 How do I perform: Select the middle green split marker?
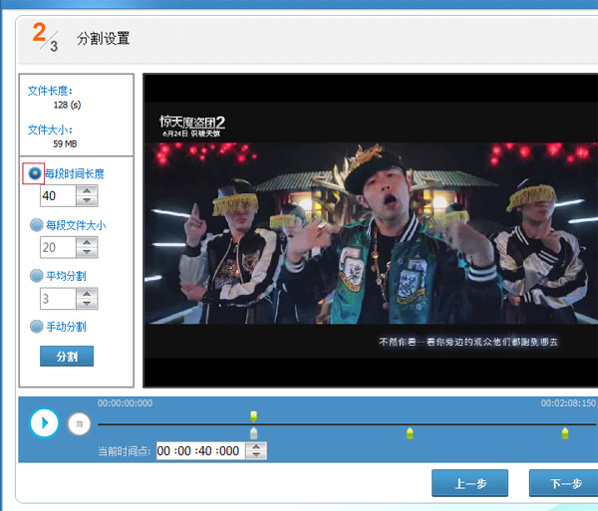point(410,433)
